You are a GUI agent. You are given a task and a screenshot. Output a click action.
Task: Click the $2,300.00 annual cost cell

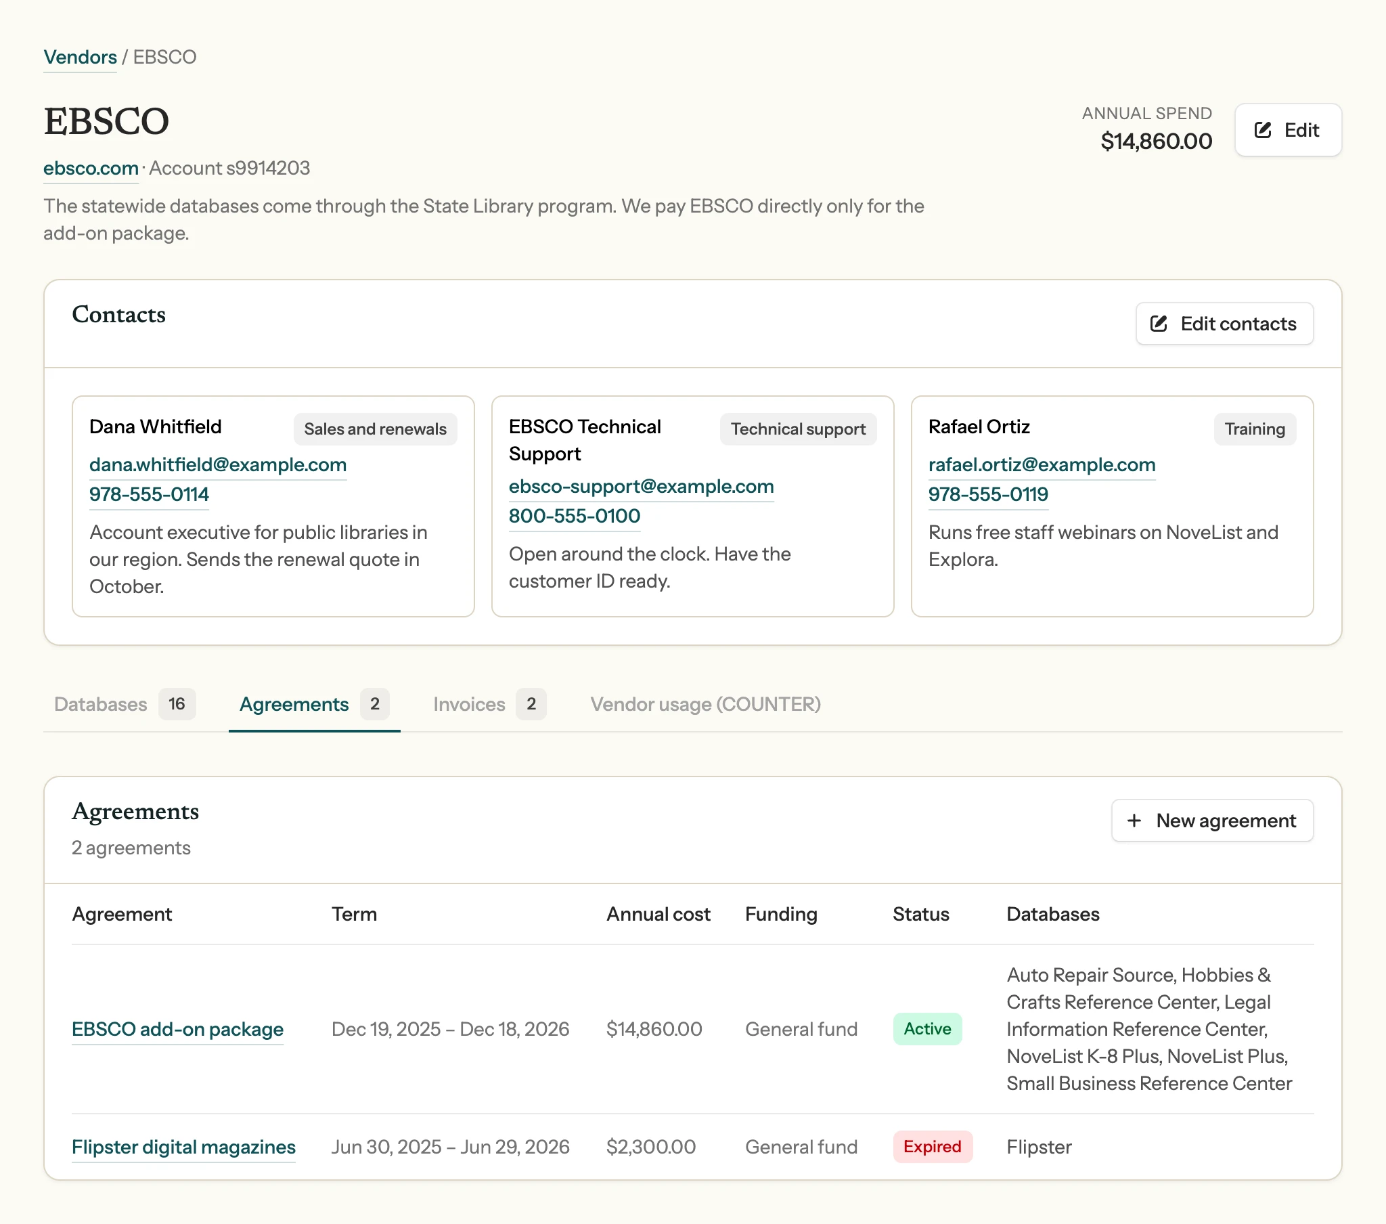click(650, 1147)
